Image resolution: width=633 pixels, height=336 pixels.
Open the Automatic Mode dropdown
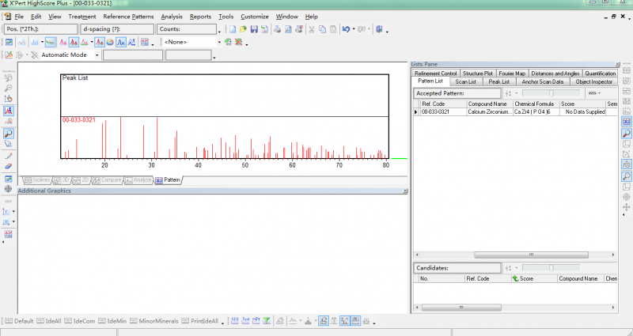click(97, 55)
